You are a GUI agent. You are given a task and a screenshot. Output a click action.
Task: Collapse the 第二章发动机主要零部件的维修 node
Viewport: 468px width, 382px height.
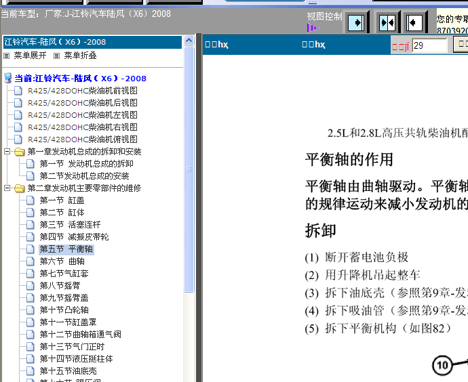pyautogui.click(x=7, y=188)
